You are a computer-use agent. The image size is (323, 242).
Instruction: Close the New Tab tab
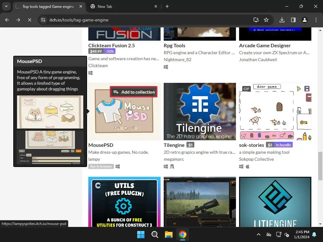coord(156,6)
